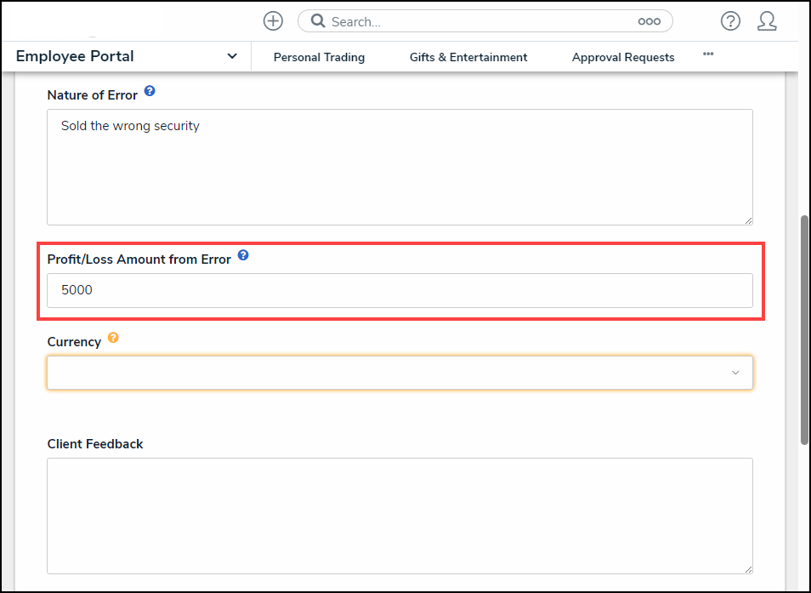Open the Currency dropdown list

tap(400, 373)
